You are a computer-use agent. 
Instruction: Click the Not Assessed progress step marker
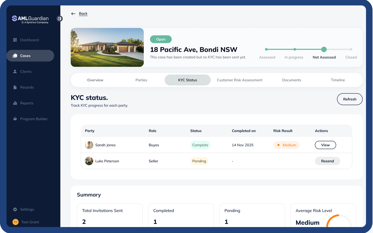[324, 49]
